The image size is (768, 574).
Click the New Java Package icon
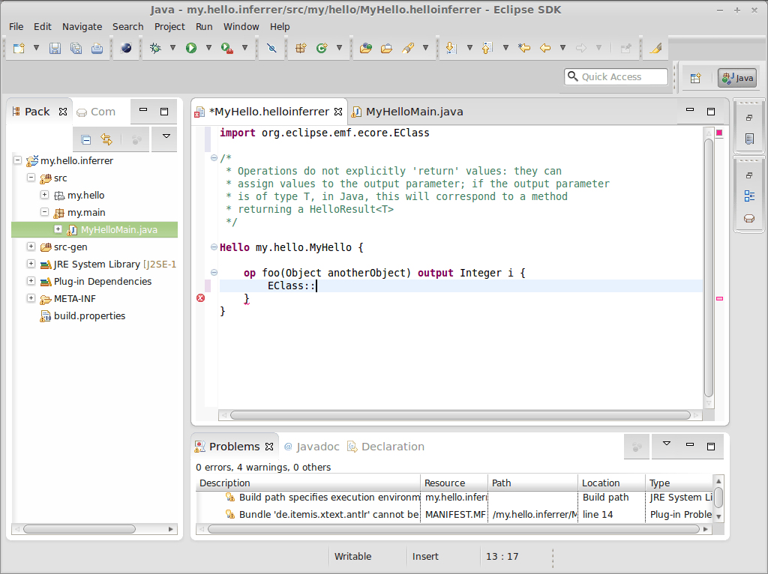click(x=301, y=48)
